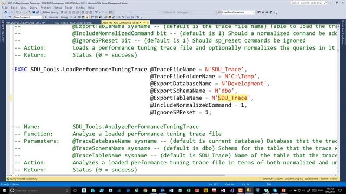
Task: Click the Properties wrench icon
Action: 263,12
